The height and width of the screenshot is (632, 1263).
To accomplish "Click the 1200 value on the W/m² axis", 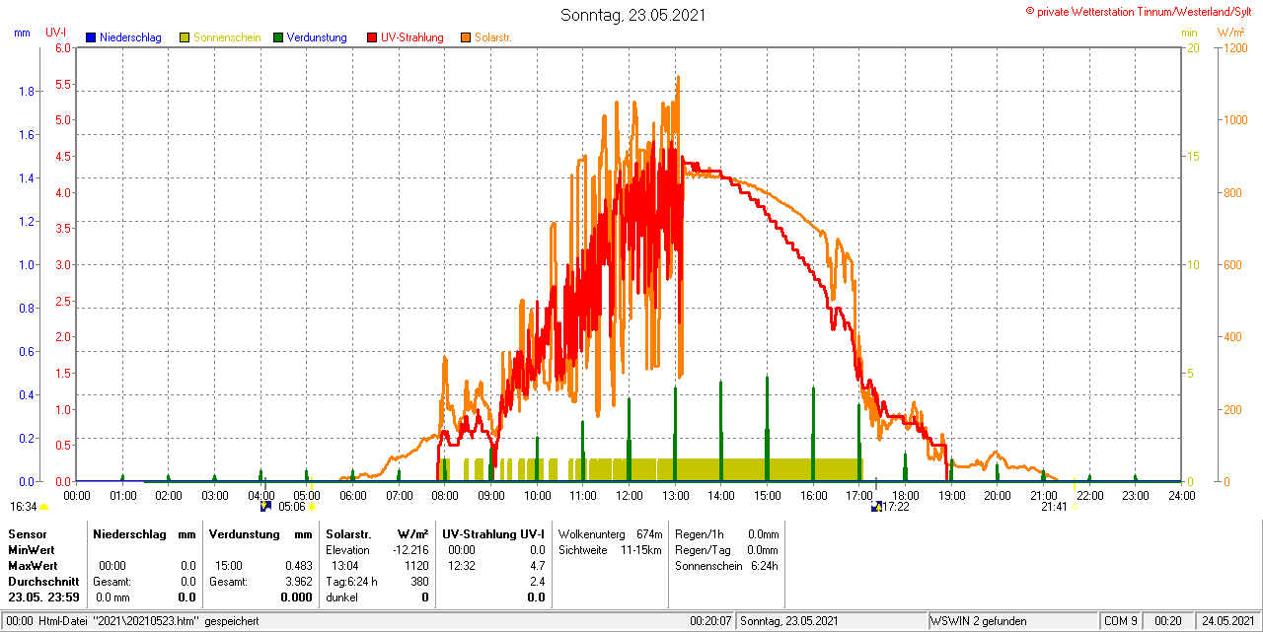I will click(x=1234, y=47).
